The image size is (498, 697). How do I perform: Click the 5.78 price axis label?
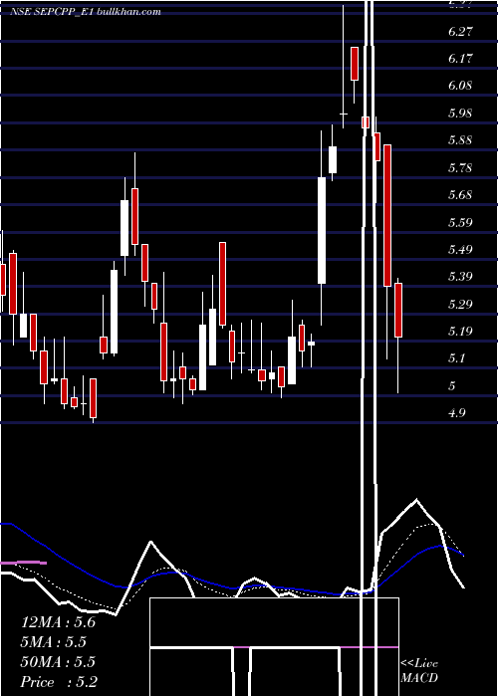pos(460,168)
